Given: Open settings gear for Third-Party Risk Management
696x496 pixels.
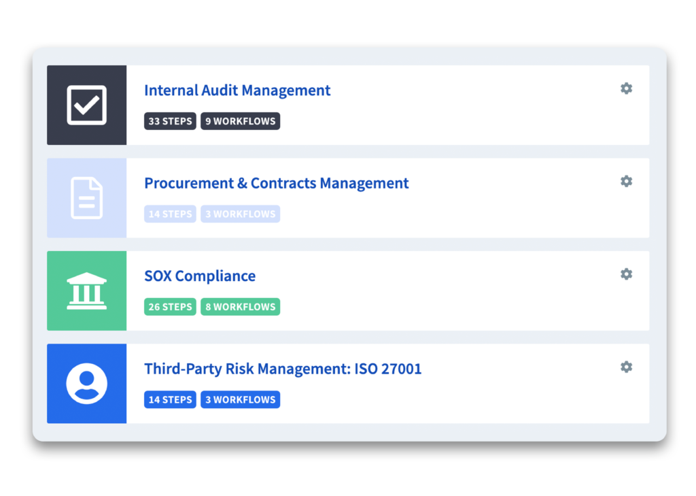Looking at the screenshot, I should coord(626,367).
